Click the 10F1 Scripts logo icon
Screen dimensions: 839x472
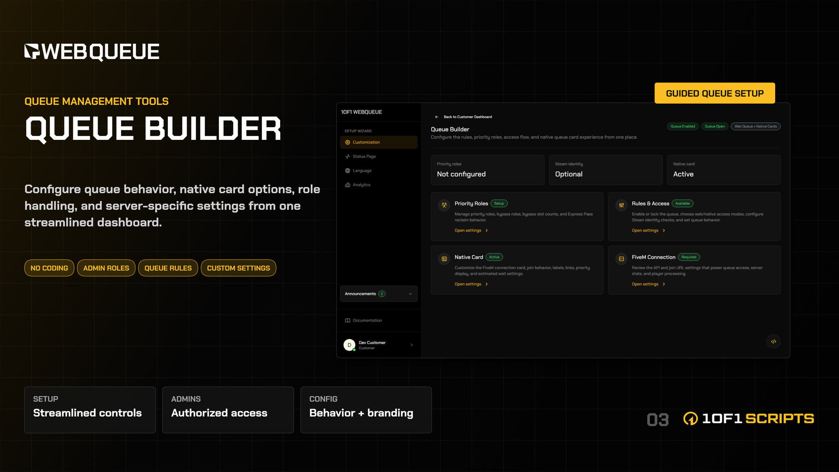pyautogui.click(x=690, y=419)
